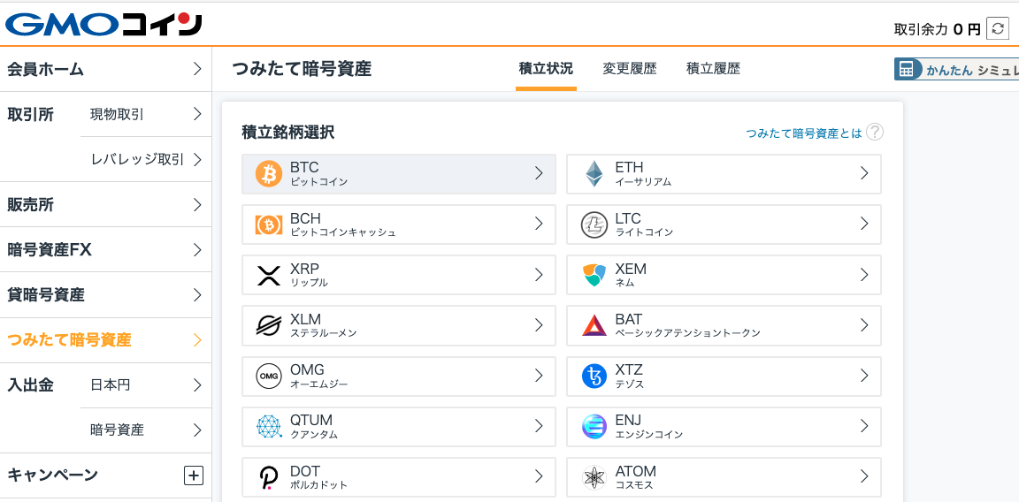Open 暗号資産FX sidebar entry

[x=105, y=249]
